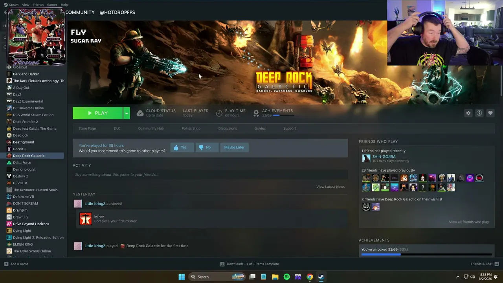Click the 'Say something about this game' field
Image resolution: width=503 pixels, height=283 pixels.
tap(210, 175)
